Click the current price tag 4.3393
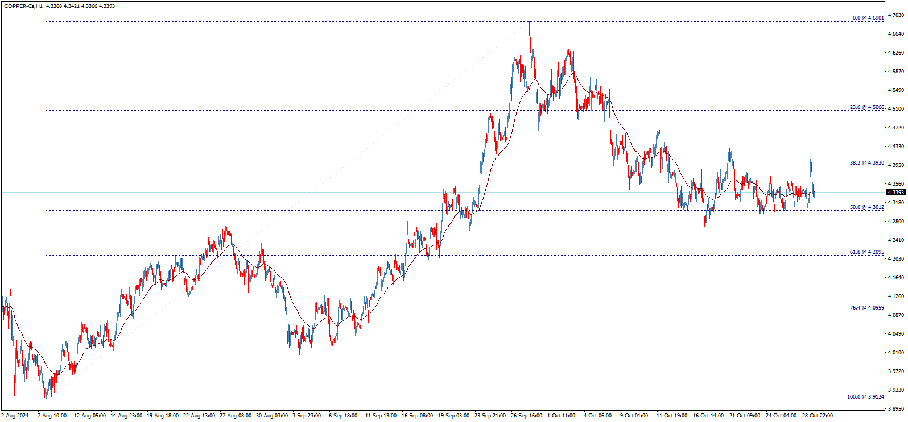908x422 pixels. pos(895,193)
